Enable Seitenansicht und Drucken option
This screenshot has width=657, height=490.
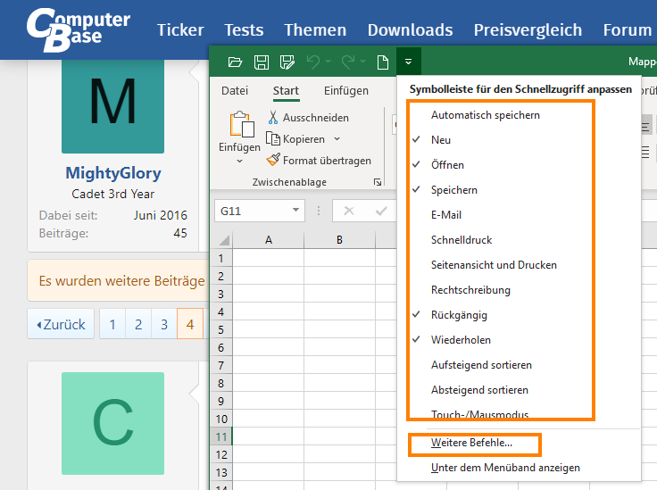click(x=494, y=265)
